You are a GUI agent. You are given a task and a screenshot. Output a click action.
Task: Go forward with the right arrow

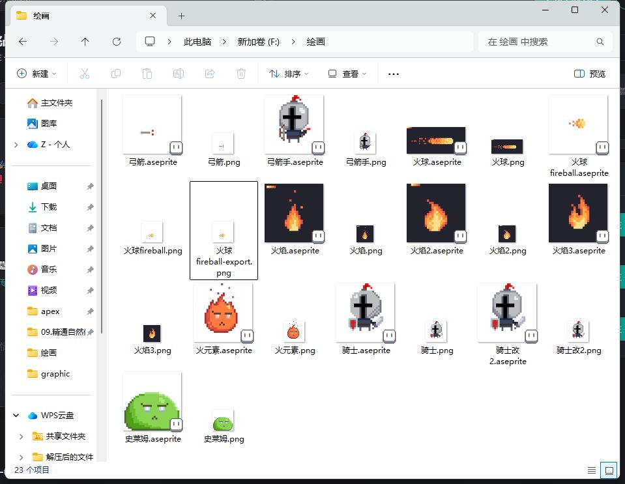(54, 42)
